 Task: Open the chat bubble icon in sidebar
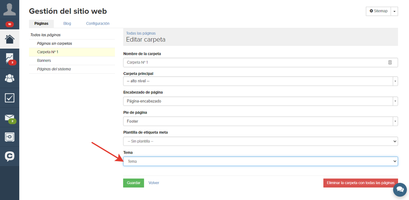(10, 156)
